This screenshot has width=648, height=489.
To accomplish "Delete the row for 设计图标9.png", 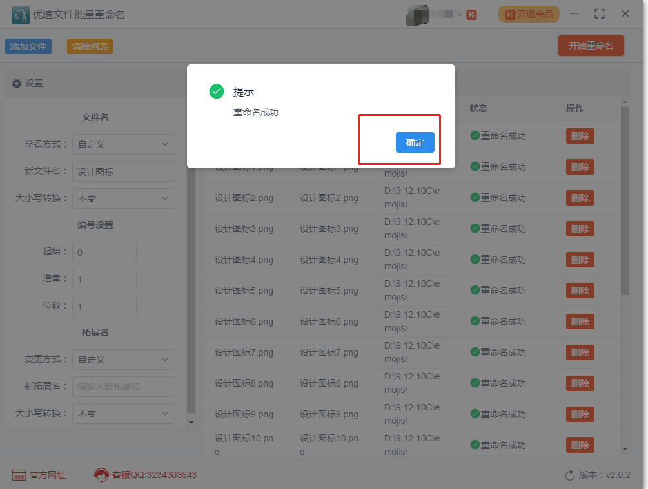I will (580, 415).
